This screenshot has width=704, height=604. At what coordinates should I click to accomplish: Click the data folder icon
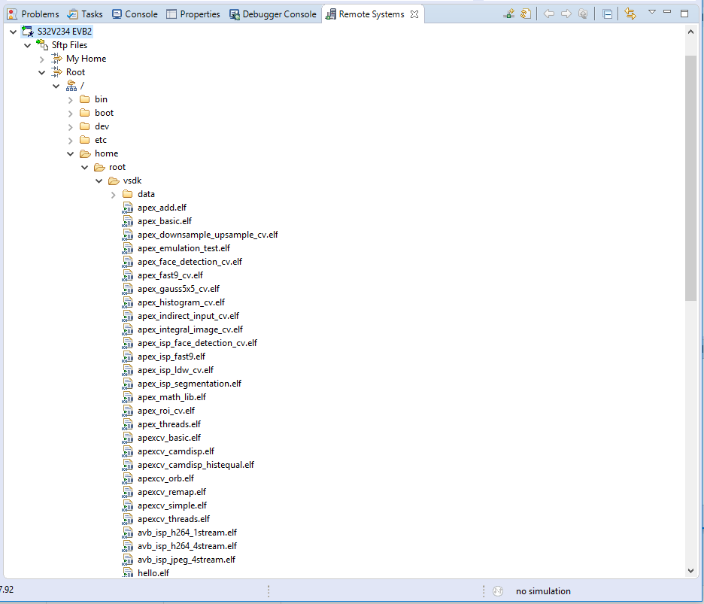128,194
